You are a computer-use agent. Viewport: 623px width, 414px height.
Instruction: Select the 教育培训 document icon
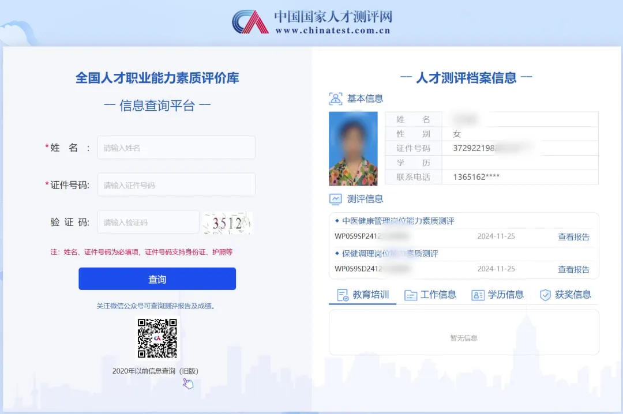pos(342,295)
